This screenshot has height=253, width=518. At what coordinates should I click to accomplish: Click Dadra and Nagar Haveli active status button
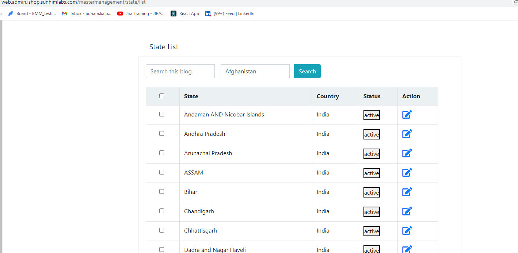(x=372, y=250)
